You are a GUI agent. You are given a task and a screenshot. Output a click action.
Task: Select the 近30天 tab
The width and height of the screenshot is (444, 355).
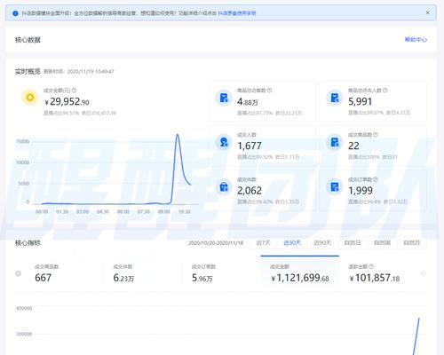point(292,242)
